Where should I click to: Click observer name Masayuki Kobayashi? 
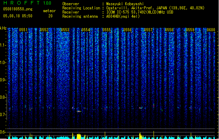pyautogui.click(x=125, y=4)
